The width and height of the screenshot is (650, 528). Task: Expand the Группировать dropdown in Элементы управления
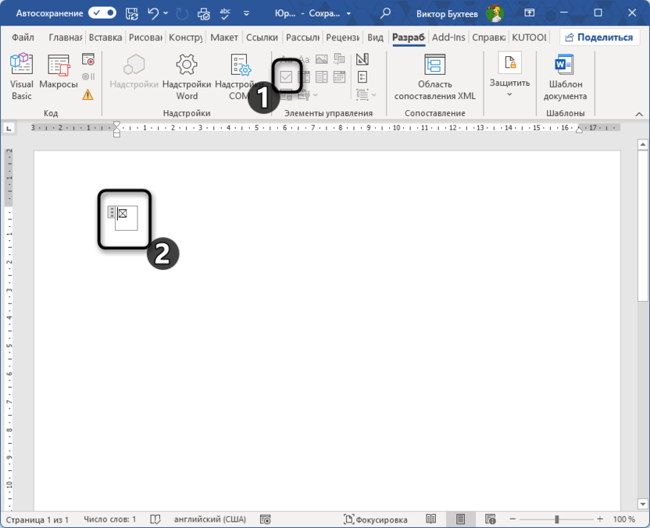click(x=373, y=94)
